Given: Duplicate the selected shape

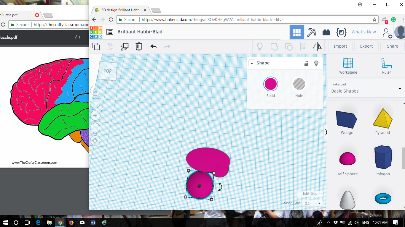Looking at the screenshot, I should (x=125, y=46).
